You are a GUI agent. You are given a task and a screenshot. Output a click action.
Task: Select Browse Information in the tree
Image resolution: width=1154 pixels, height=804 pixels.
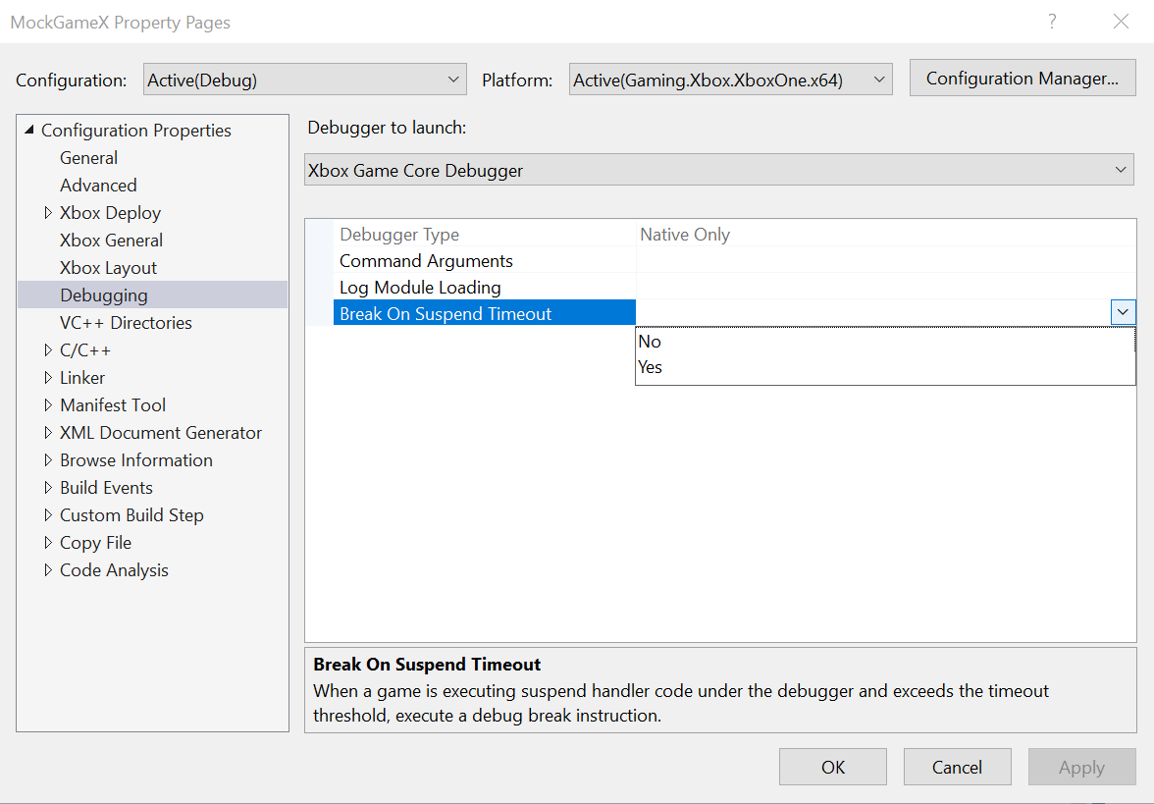[136, 460]
